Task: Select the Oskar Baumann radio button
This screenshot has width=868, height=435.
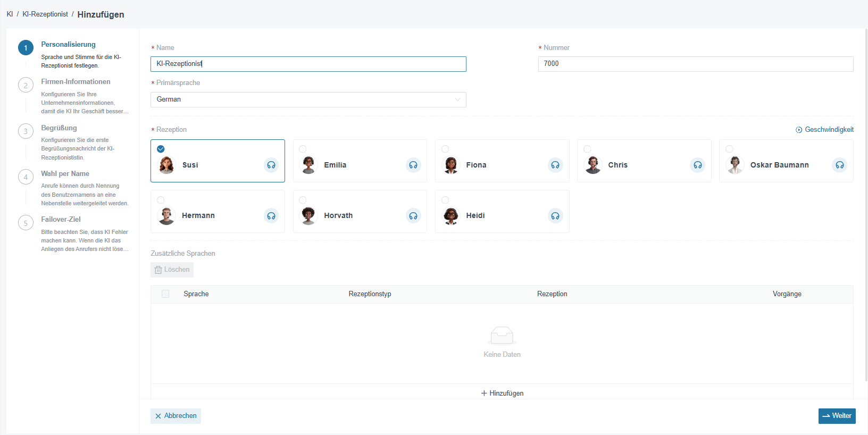Action: pos(729,149)
